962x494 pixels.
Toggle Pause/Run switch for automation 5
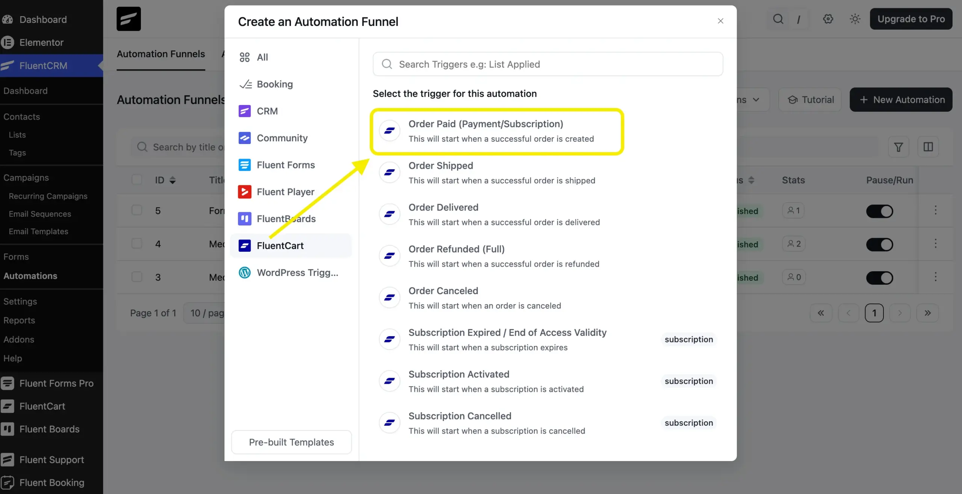(879, 211)
